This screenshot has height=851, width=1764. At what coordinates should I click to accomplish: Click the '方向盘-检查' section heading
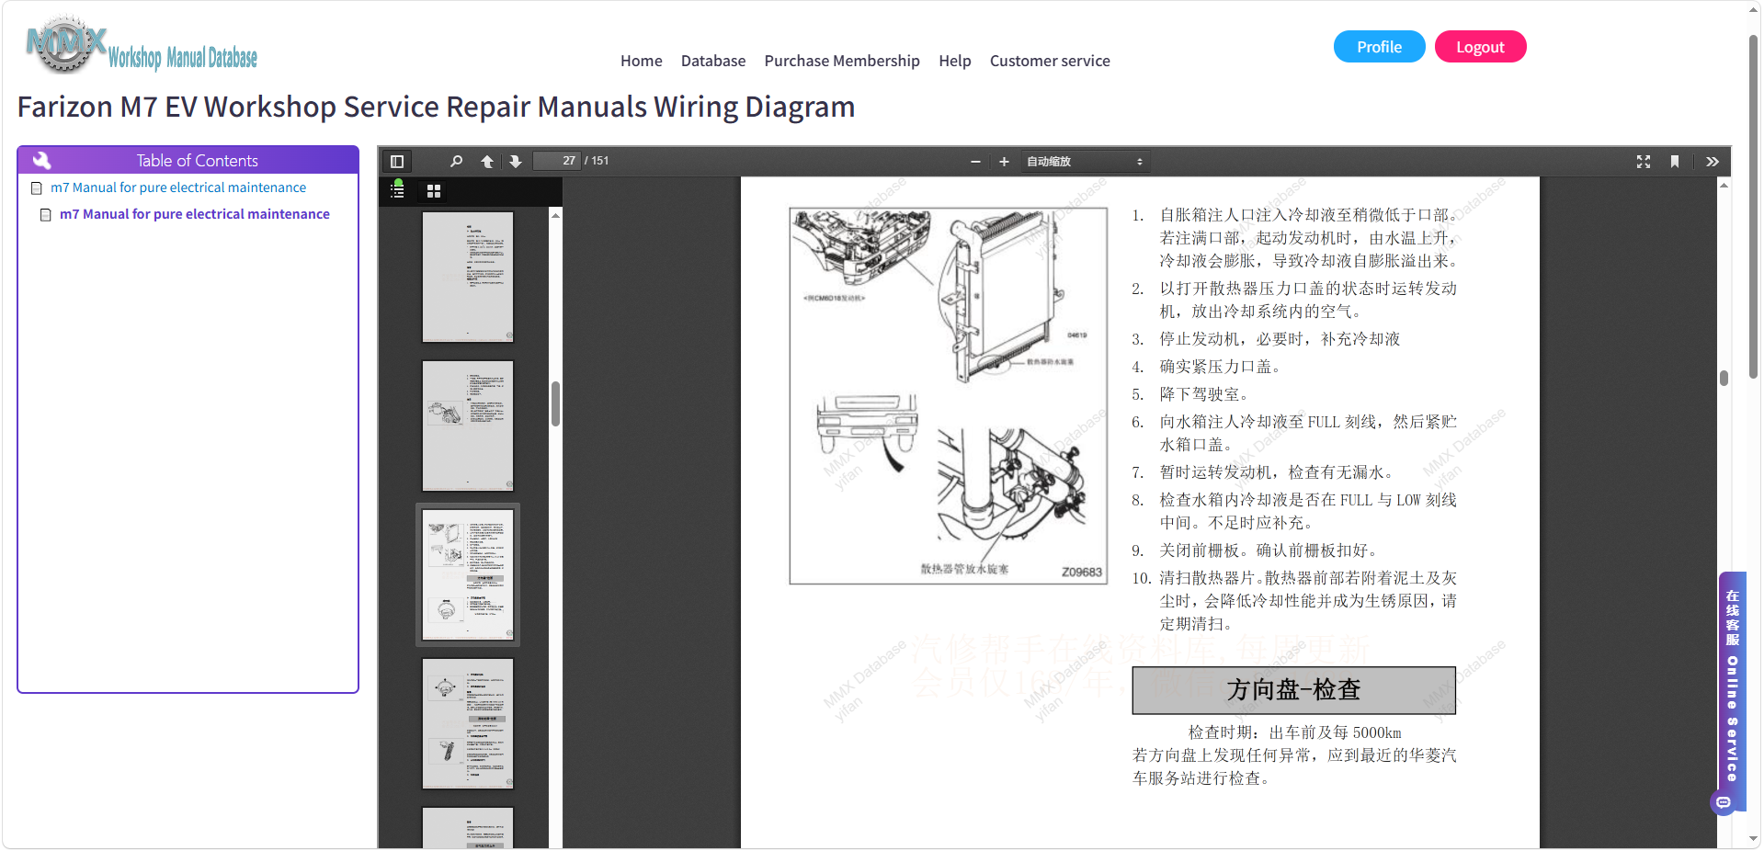tap(1293, 690)
